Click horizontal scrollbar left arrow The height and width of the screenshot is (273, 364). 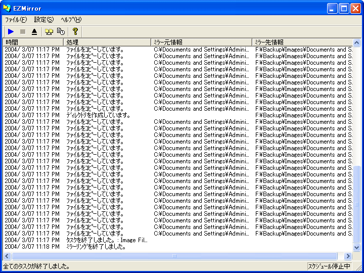pos(7,256)
